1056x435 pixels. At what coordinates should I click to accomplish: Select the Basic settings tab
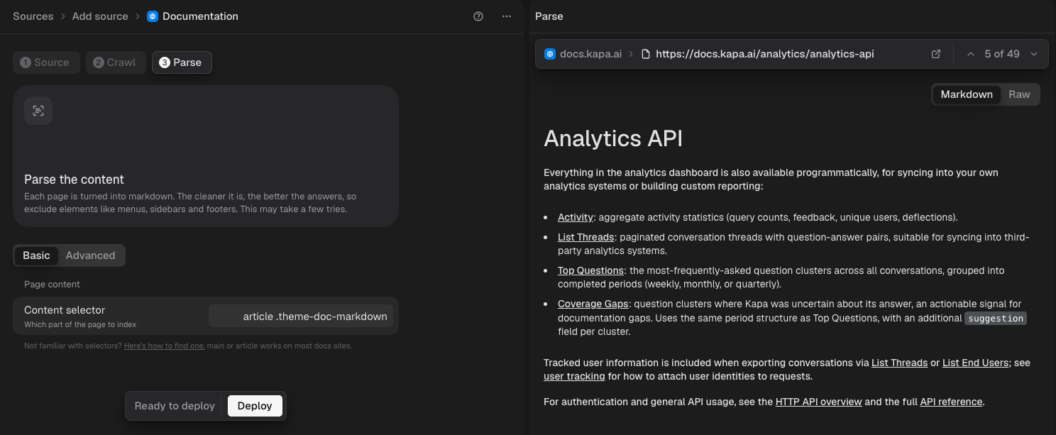point(36,255)
